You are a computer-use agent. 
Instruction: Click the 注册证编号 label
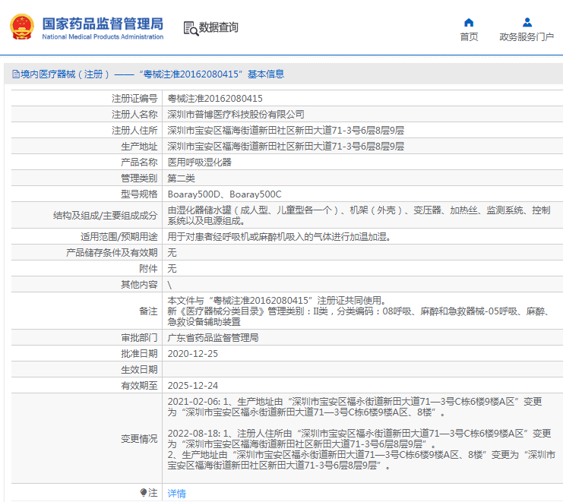coord(134,98)
